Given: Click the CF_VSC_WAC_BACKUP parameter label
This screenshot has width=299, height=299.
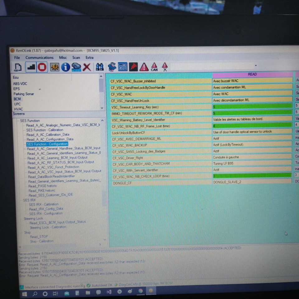Looking at the screenshot, I should 130,145.
